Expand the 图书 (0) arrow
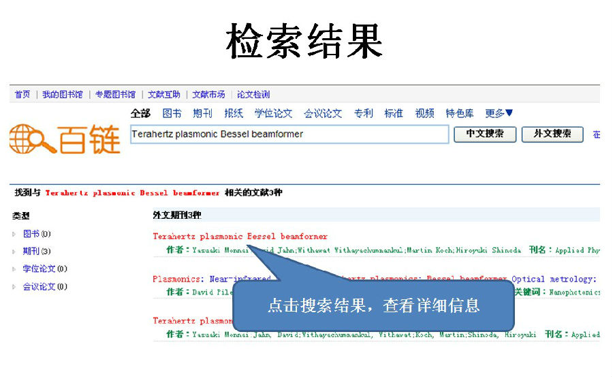This screenshot has height=377, width=613. 14,234
